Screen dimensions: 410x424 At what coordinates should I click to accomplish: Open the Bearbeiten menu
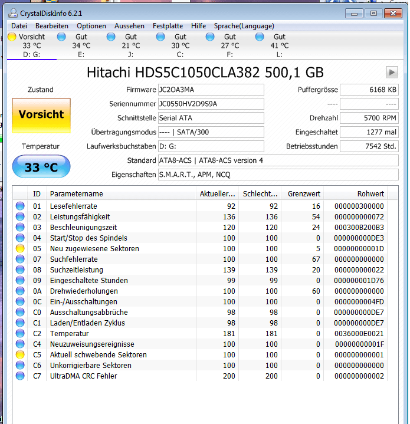[x=52, y=26]
